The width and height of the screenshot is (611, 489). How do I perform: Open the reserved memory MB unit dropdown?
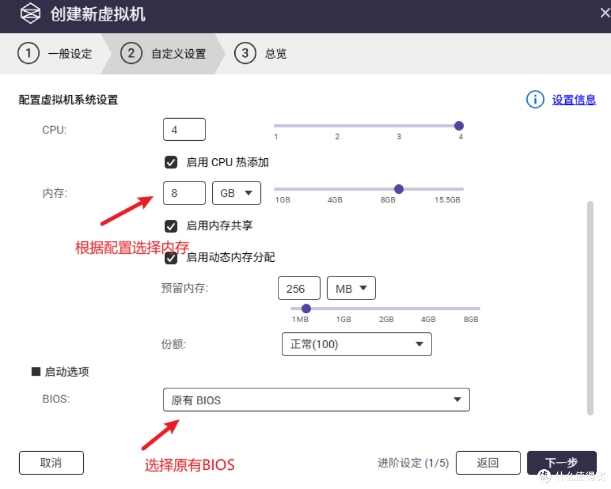(351, 288)
